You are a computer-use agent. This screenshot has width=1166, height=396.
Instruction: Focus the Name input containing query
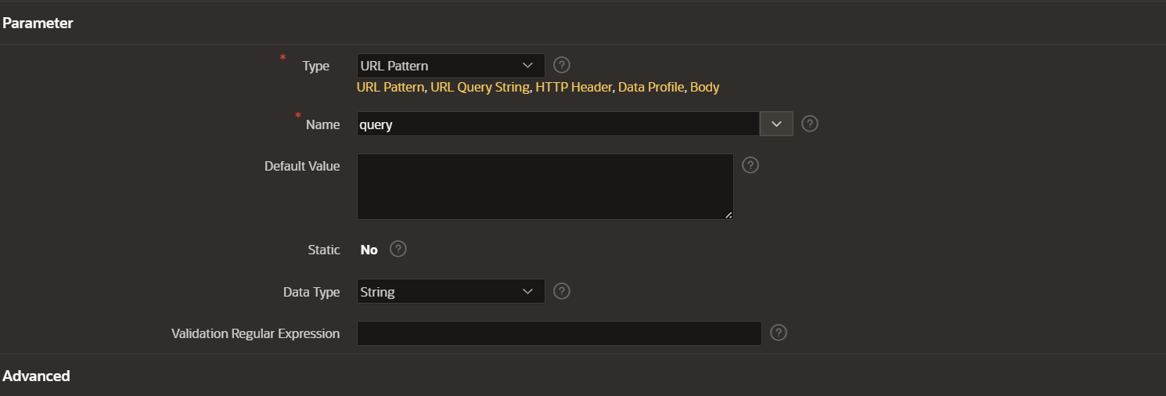(x=558, y=124)
